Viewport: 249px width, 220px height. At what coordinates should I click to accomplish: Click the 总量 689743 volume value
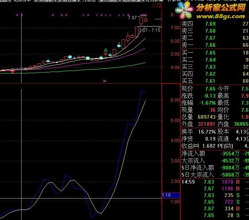tap(207, 117)
